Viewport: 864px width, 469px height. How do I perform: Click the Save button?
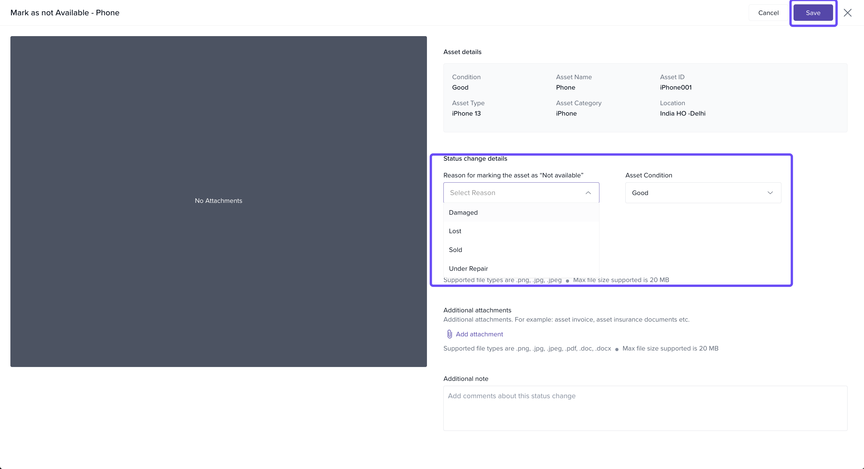[813, 13]
